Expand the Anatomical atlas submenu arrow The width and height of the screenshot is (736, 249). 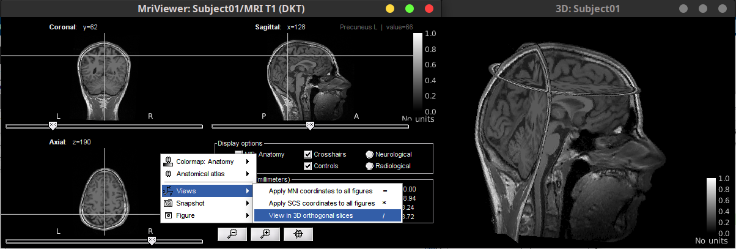pos(248,174)
